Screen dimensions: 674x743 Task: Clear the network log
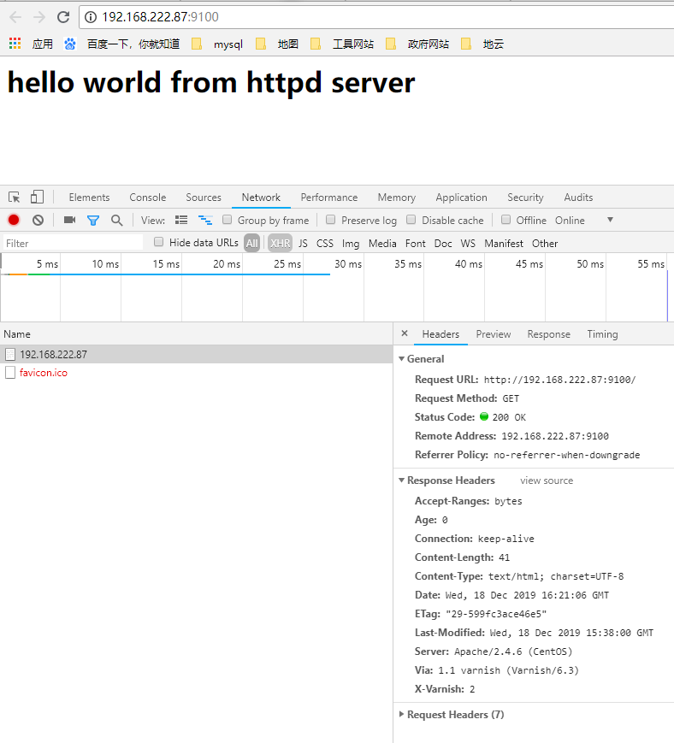point(38,220)
